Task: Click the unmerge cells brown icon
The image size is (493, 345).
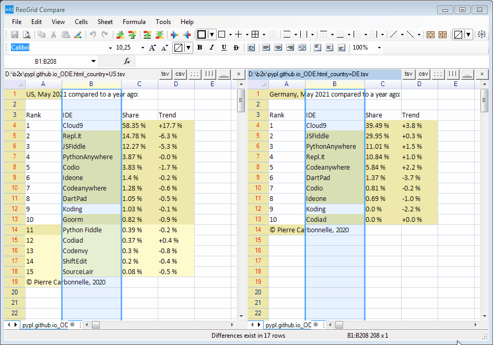Action: tap(442, 34)
